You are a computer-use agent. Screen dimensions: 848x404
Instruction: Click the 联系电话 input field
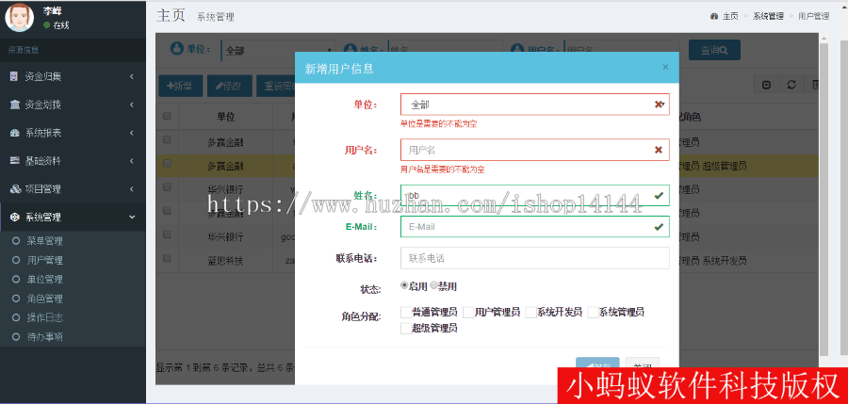534,258
